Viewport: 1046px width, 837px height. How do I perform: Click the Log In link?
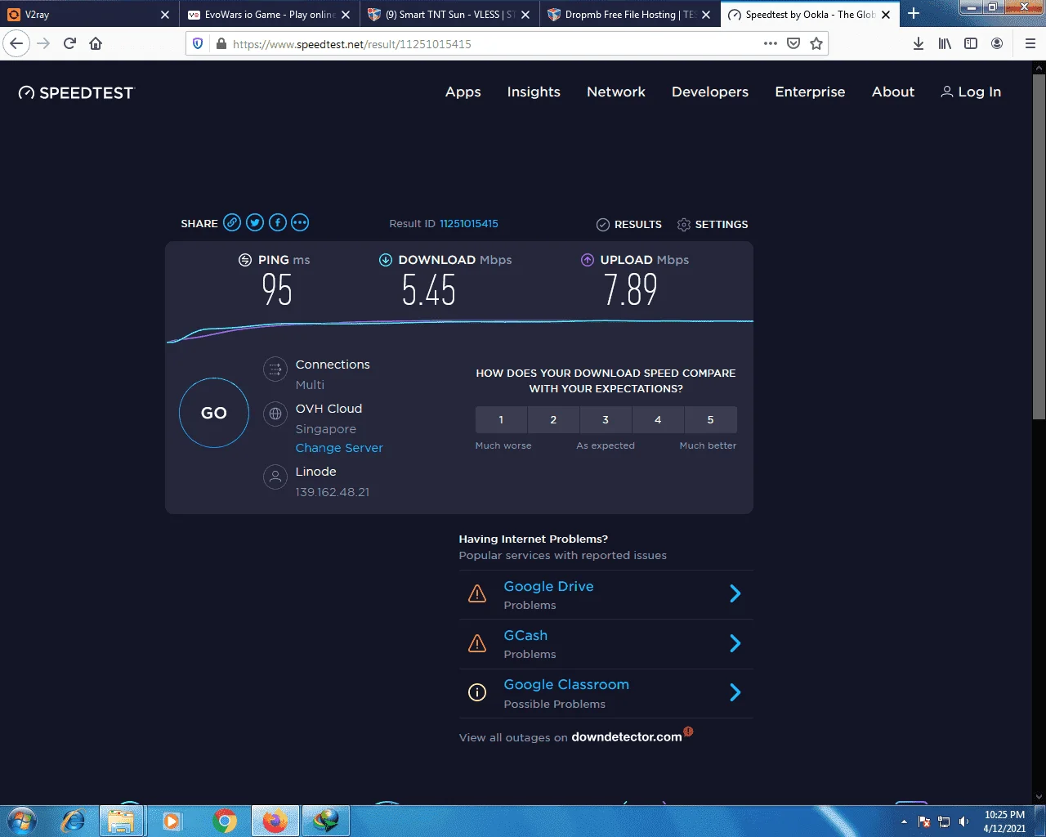tap(971, 92)
